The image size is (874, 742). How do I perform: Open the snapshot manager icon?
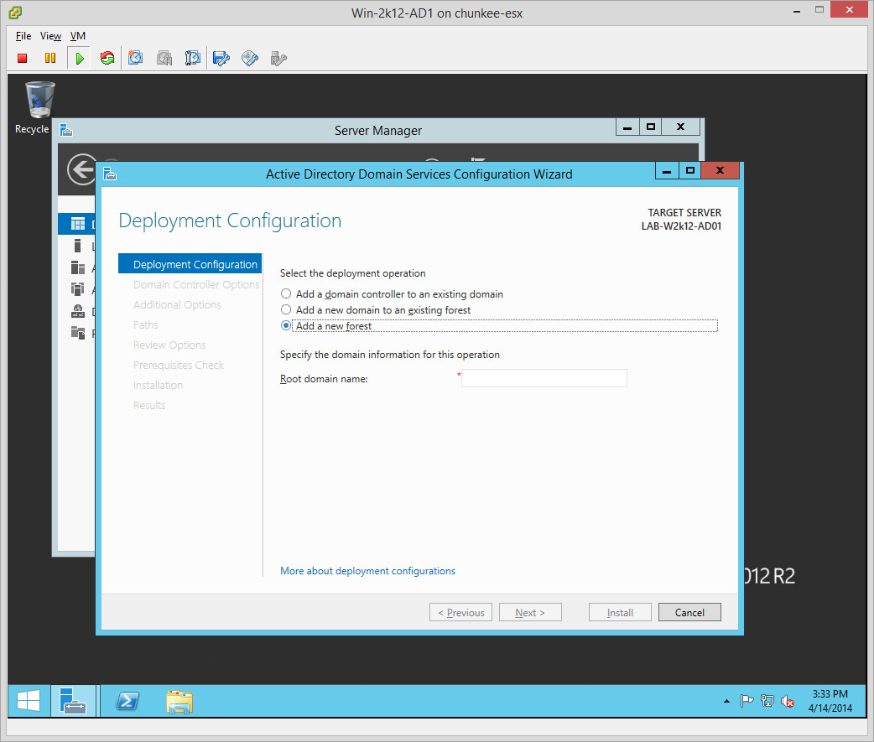pyautogui.click(x=193, y=58)
